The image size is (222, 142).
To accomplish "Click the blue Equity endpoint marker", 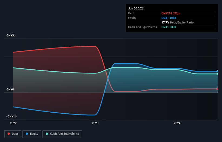I will (217, 71).
